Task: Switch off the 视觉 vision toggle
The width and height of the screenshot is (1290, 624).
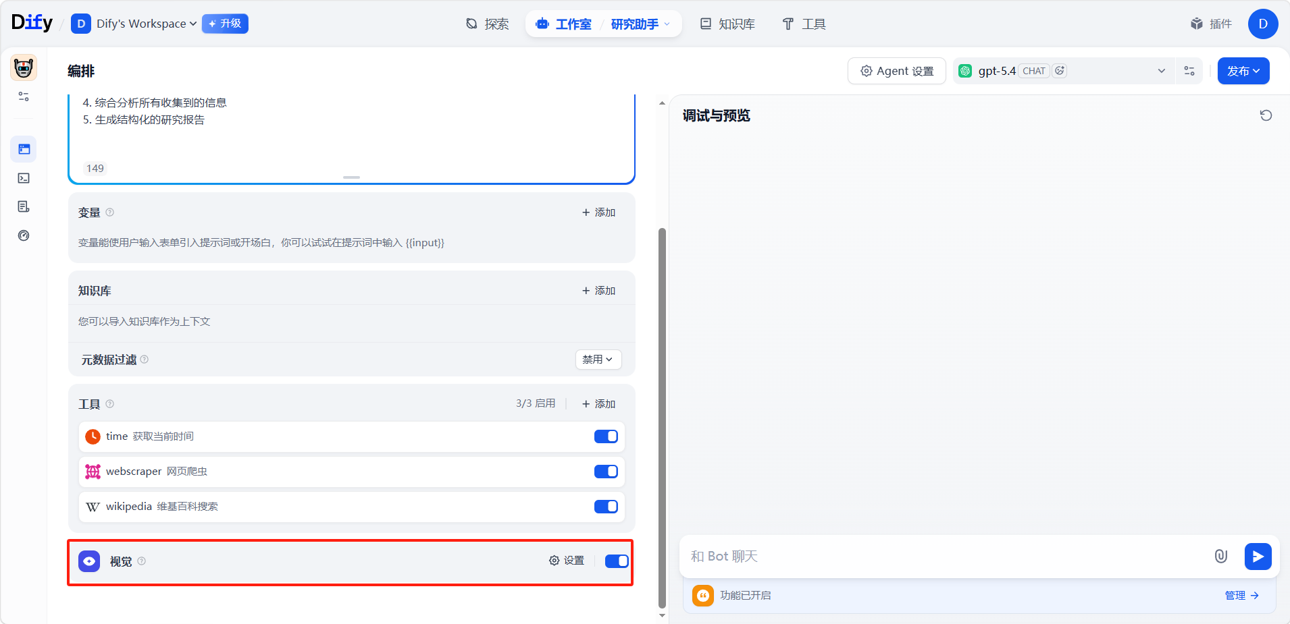Action: tap(616, 561)
